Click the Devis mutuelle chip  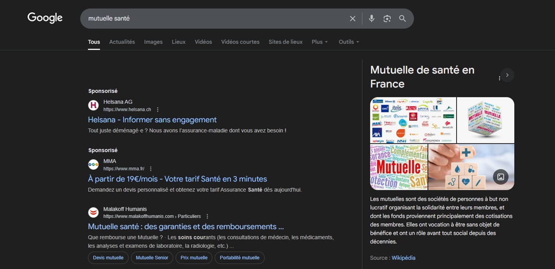pos(108,258)
